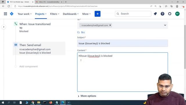Expand the More menu
186x105 pixels.
point(87,14)
